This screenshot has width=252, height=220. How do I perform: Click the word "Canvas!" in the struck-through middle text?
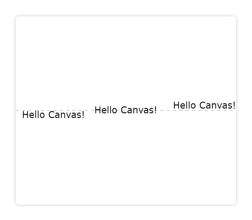tap(139, 110)
